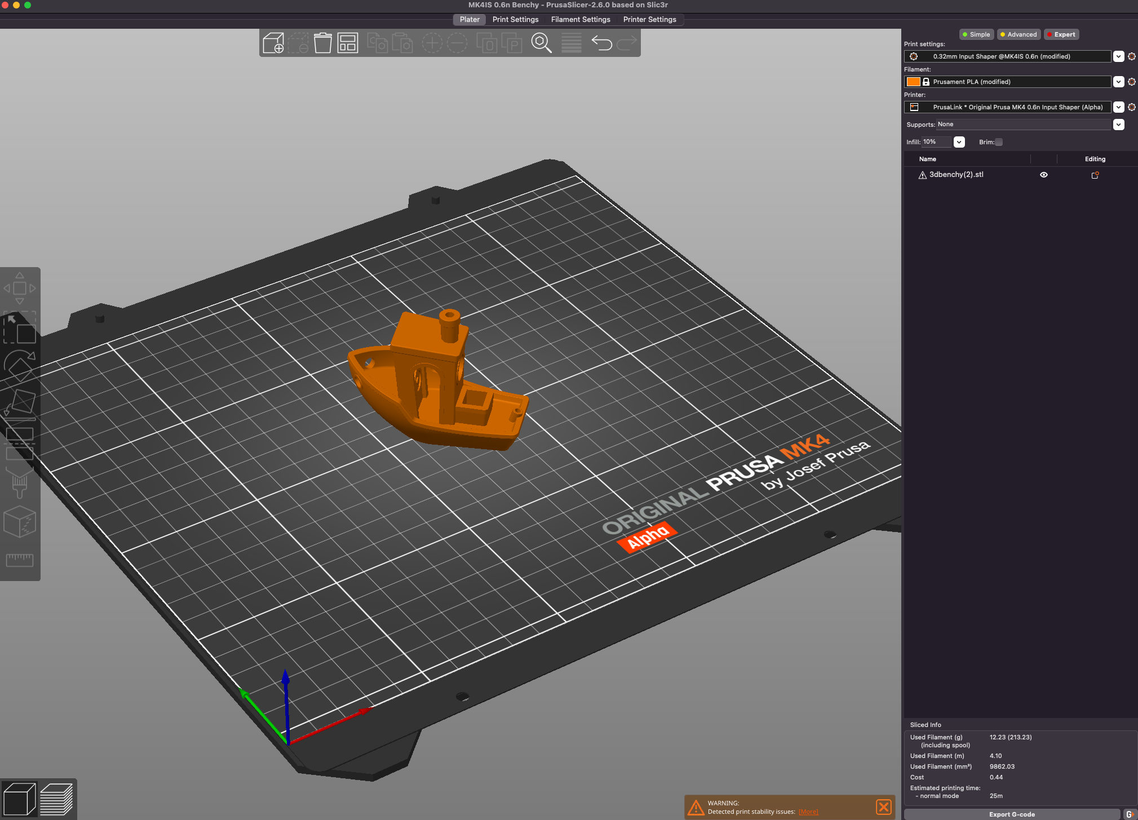Click the Variable layer height icon
1138x820 pixels.
pos(571,43)
